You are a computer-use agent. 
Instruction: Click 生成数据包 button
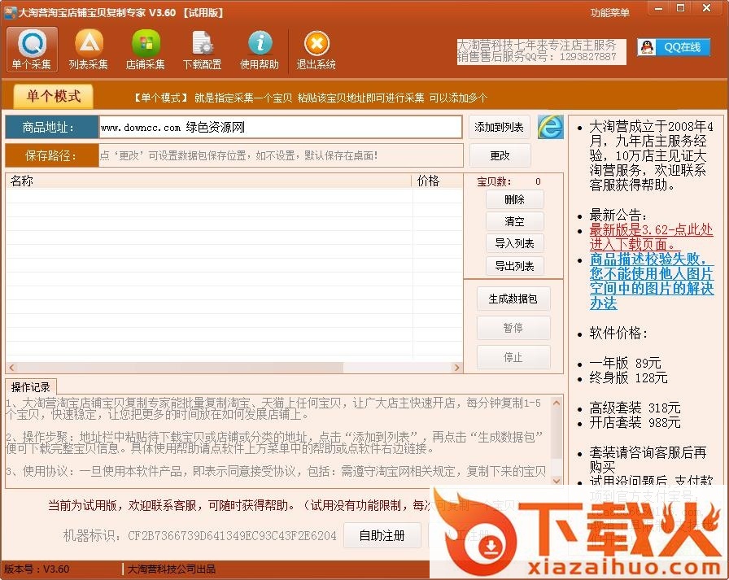pyautogui.click(x=513, y=299)
